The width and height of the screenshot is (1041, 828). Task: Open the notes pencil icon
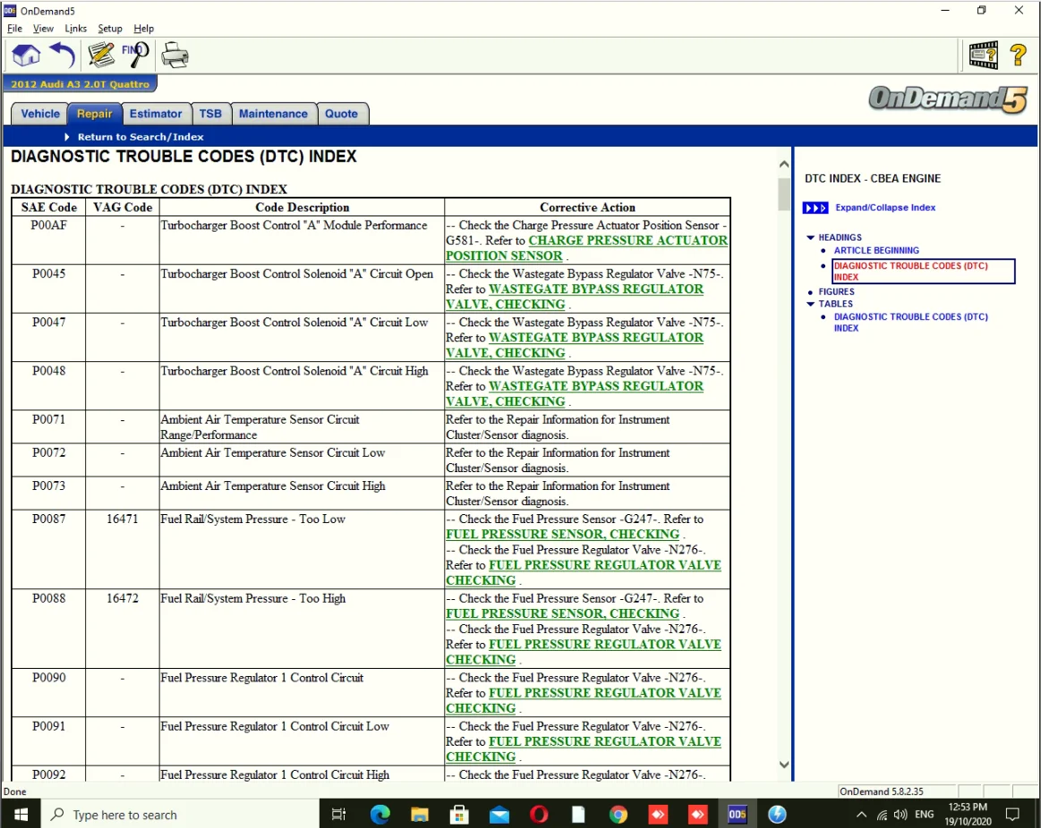click(101, 55)
